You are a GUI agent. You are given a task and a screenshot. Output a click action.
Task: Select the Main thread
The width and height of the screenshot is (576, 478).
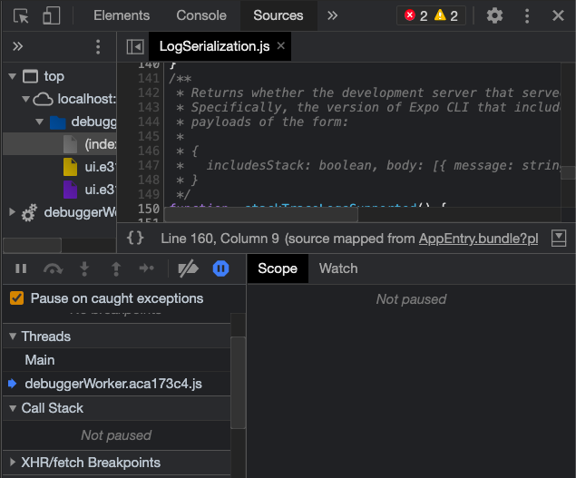pyautogui.click(x=116, y=360)
